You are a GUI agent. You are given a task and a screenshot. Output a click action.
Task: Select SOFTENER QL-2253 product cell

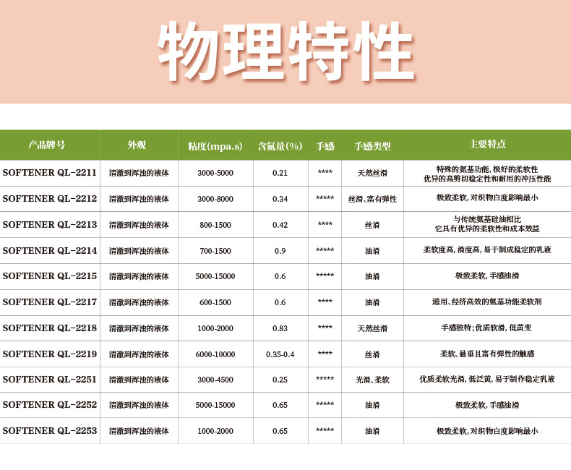50,431
